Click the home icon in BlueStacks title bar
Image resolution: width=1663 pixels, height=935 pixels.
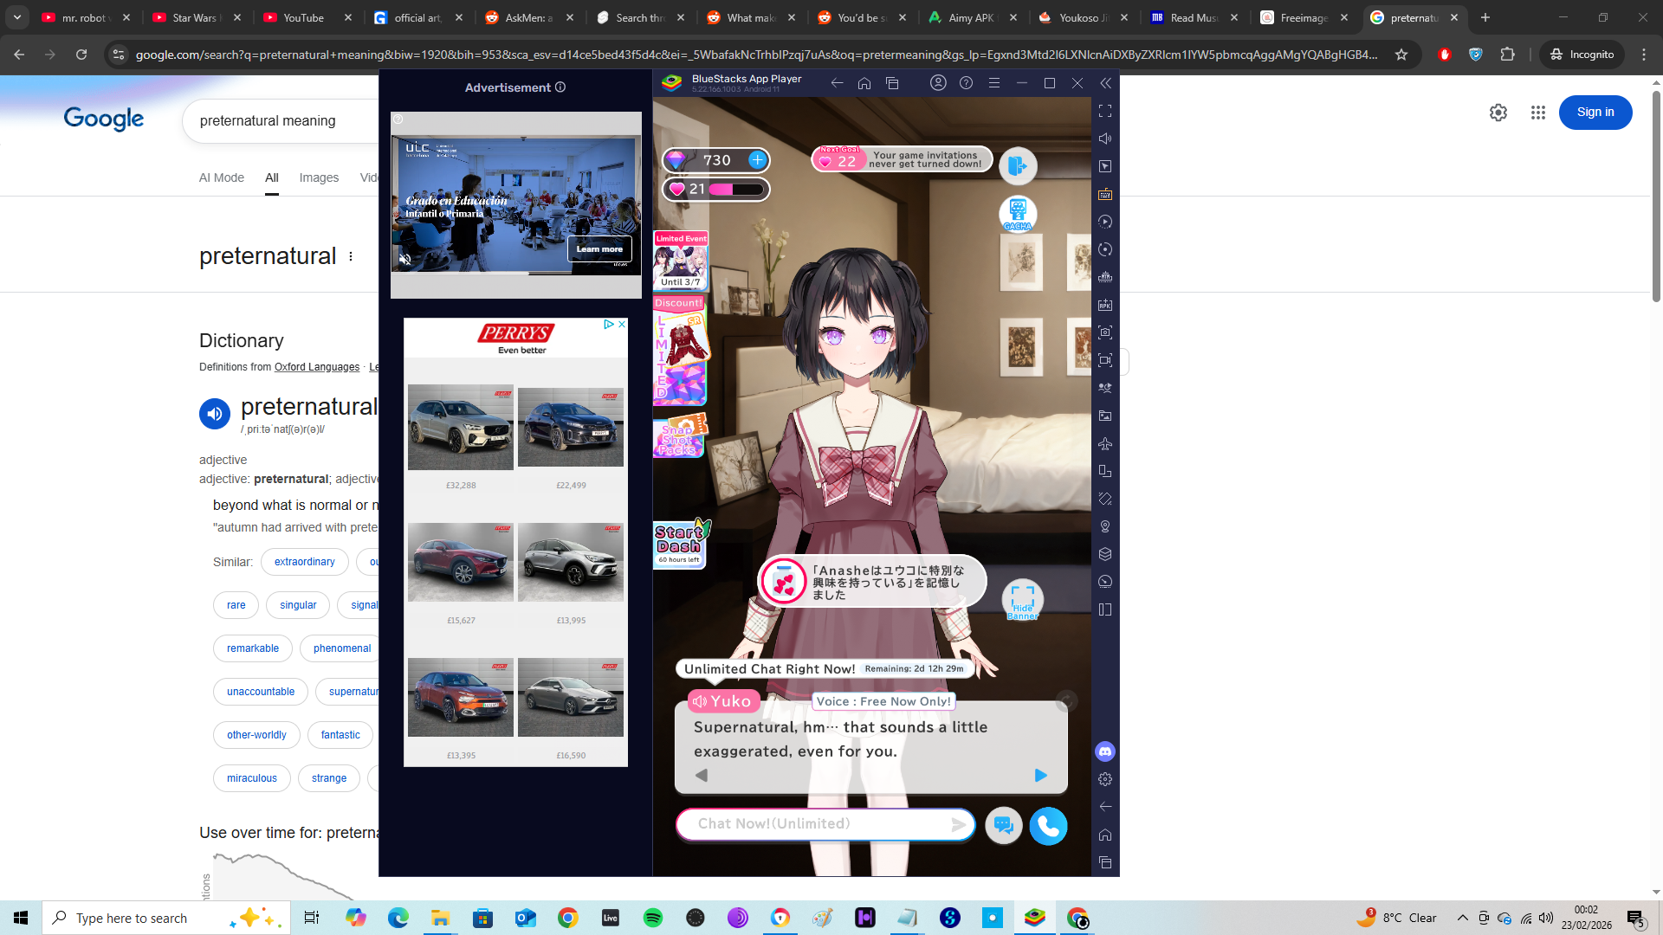coord(864,83)
